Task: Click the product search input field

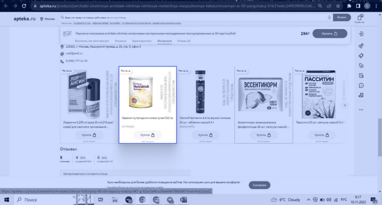Action: click(195, 17)
